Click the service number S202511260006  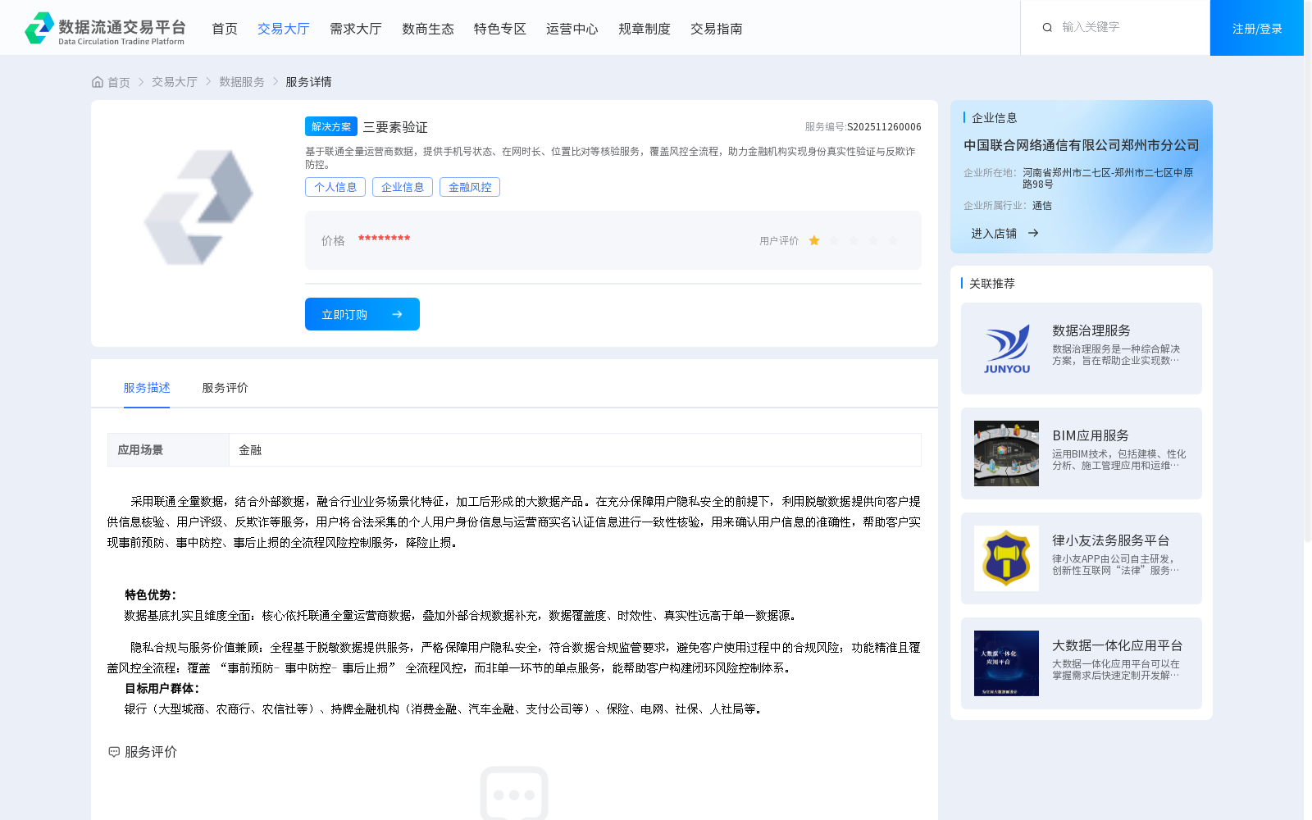tap(884, 127)
